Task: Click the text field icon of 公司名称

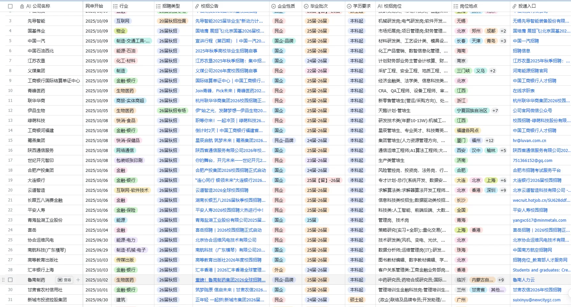Action: (x=29, y=6)
